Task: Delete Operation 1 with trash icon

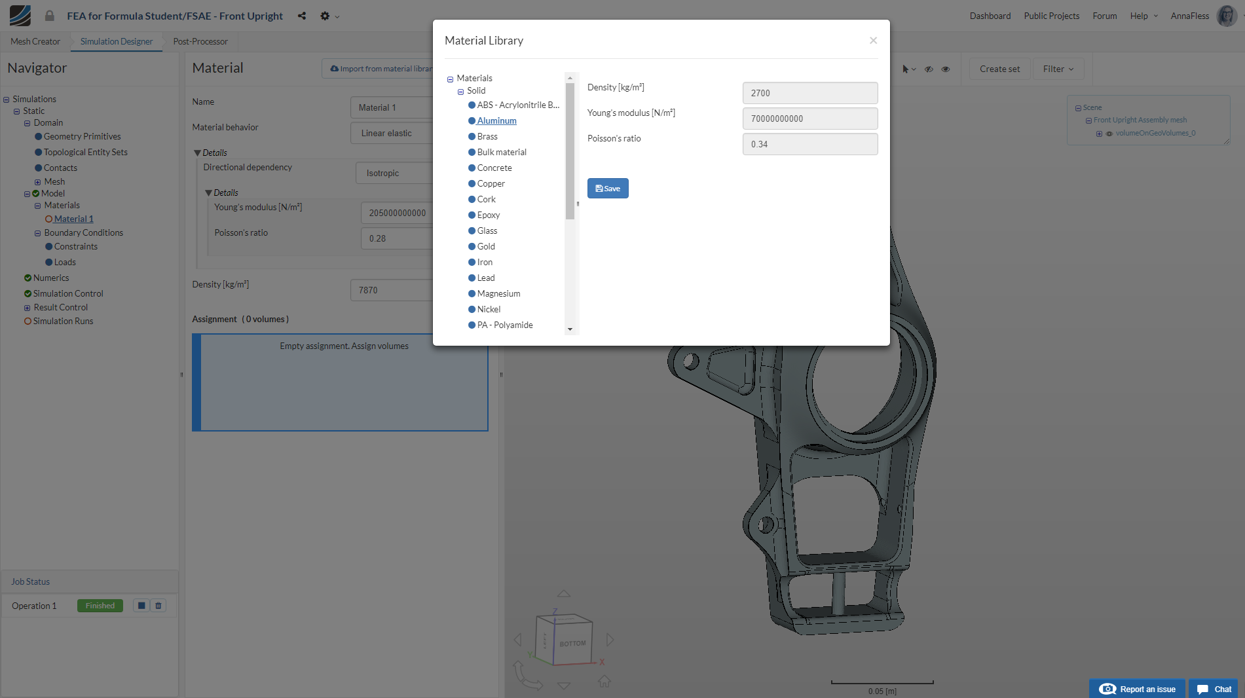Action: pos(158,606)
